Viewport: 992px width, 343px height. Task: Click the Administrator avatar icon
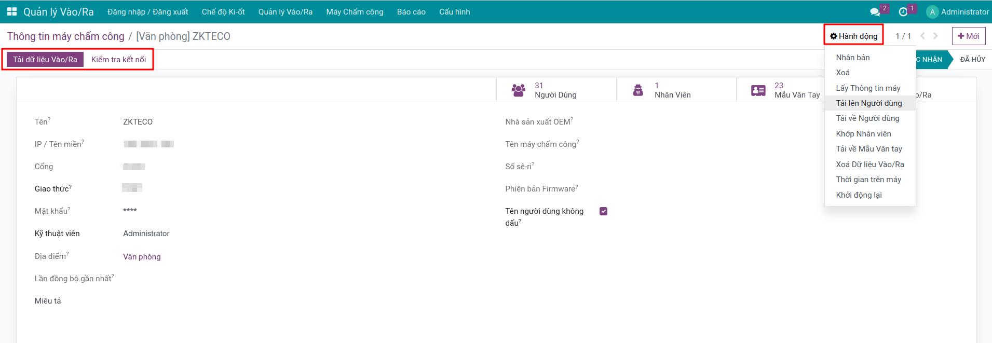[932, 12]
